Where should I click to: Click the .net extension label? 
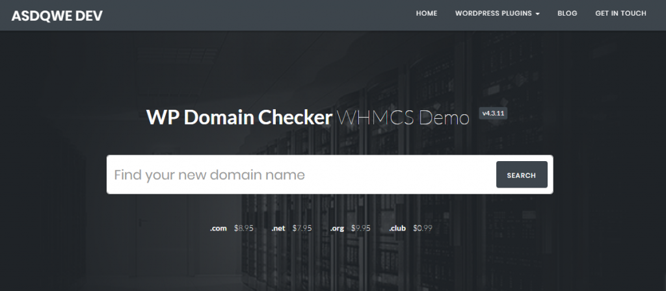coord(278,228)
